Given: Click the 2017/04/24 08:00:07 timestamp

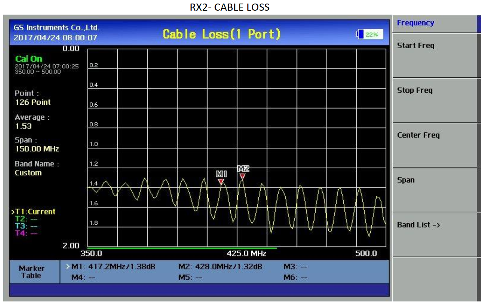Looking at the screenshot, I should (x=55, y=38).
